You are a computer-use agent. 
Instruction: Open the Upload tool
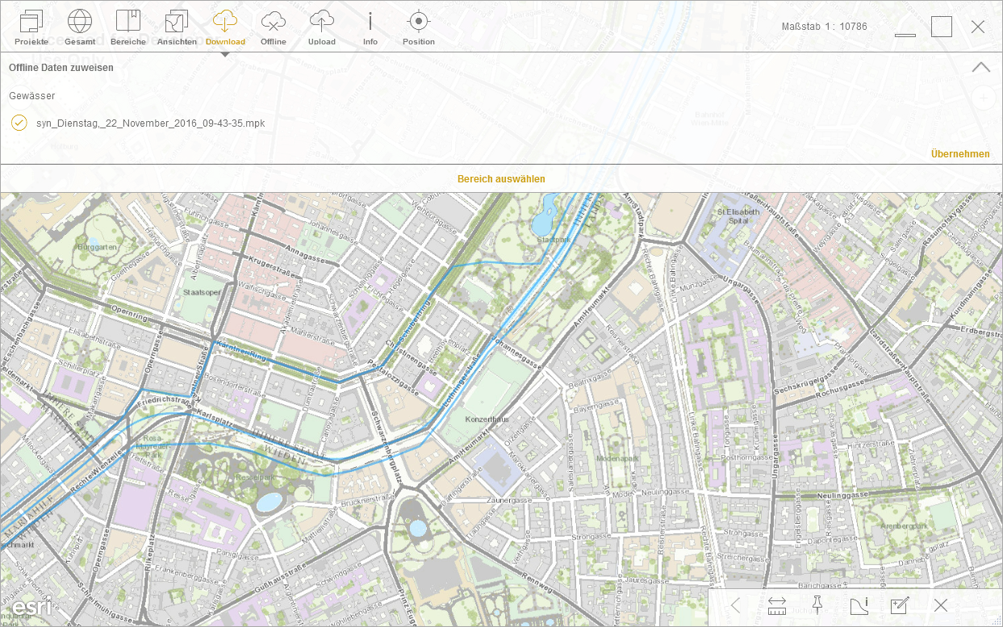322,27
